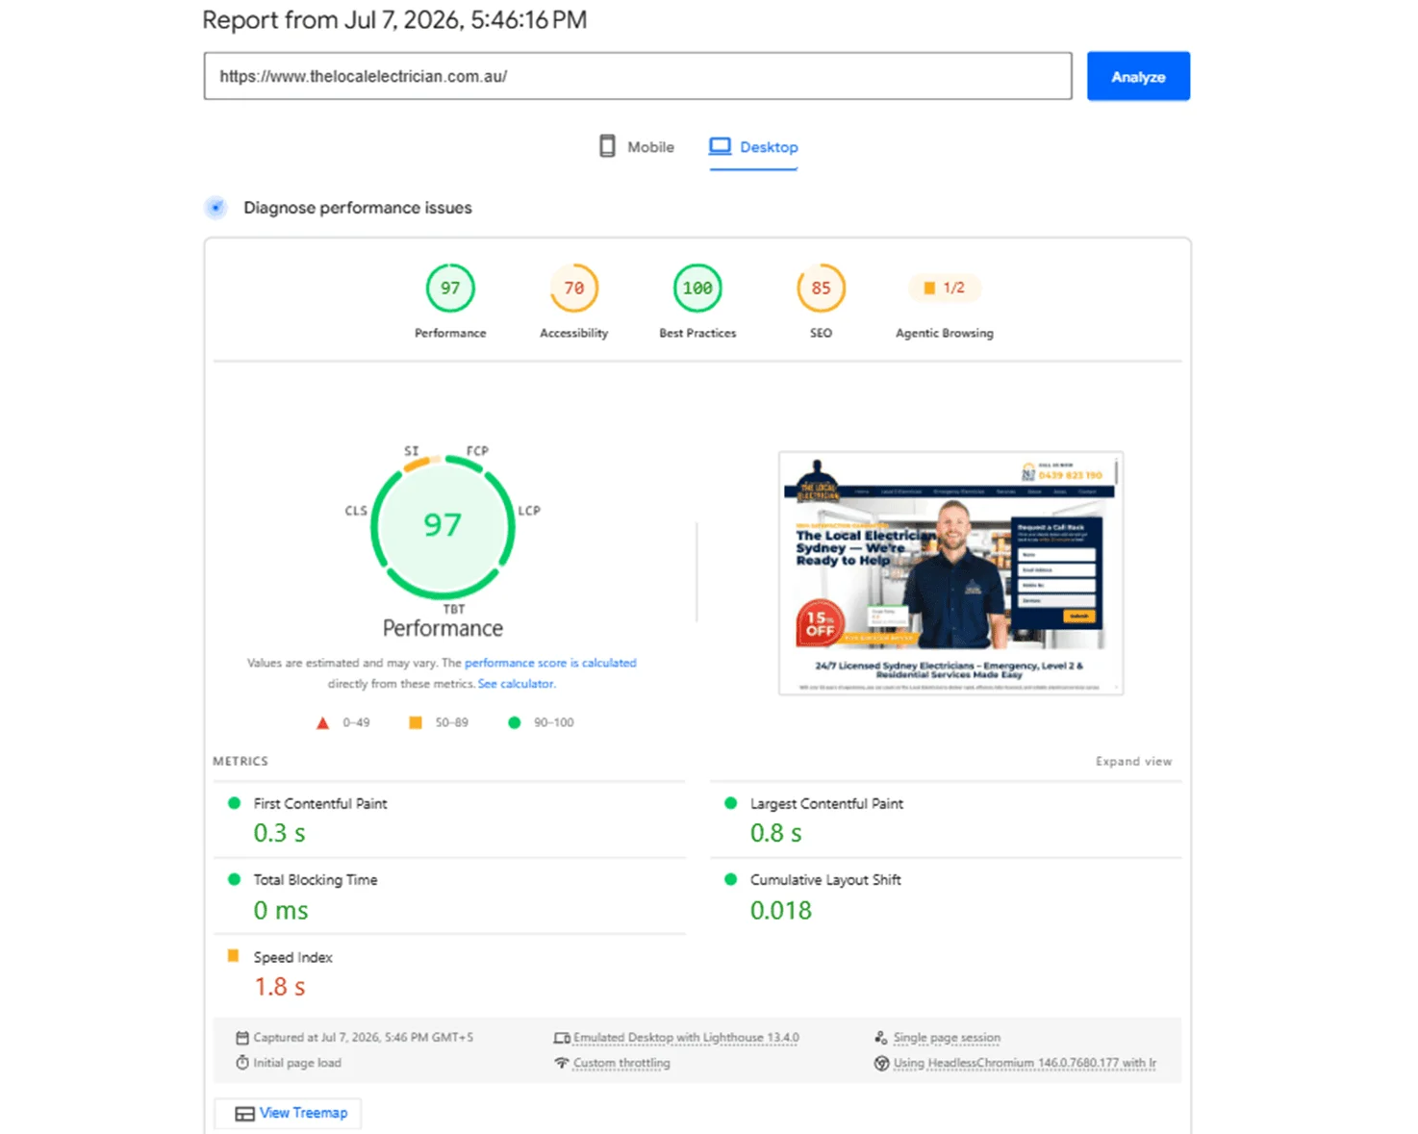Focus the URL input field
The width and height of the screenshot is (1418, 1134).
pyautogui.click(x=638, y=76)
